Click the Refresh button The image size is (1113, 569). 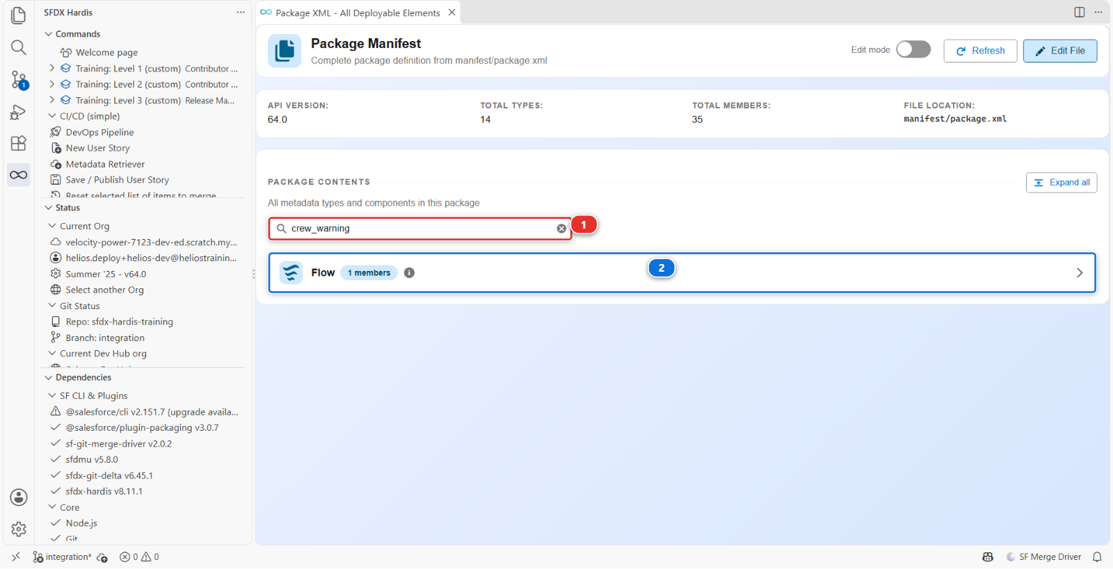[x=980, y=51]
